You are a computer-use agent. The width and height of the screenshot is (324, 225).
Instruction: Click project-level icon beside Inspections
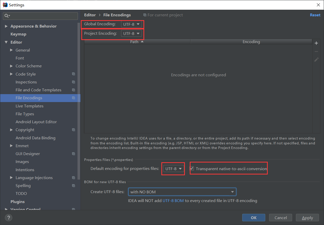[x=74, y=82]
